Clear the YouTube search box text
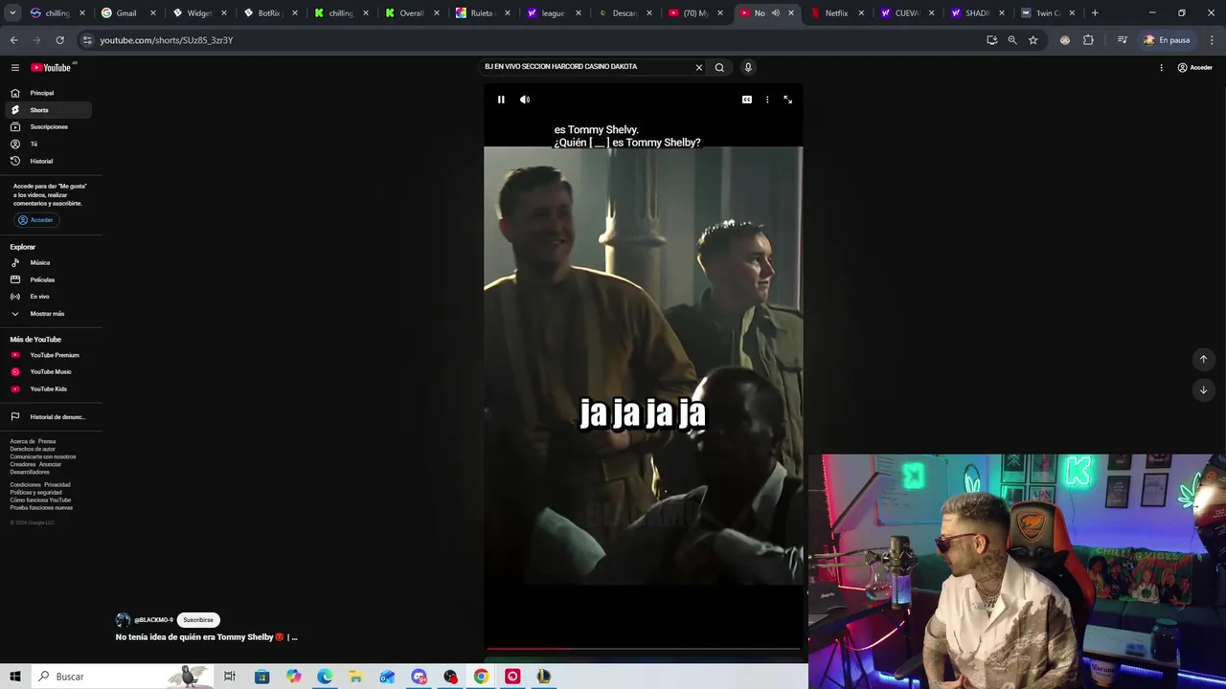The width and height of the screenshot is (1226, 689). (699, 67)
